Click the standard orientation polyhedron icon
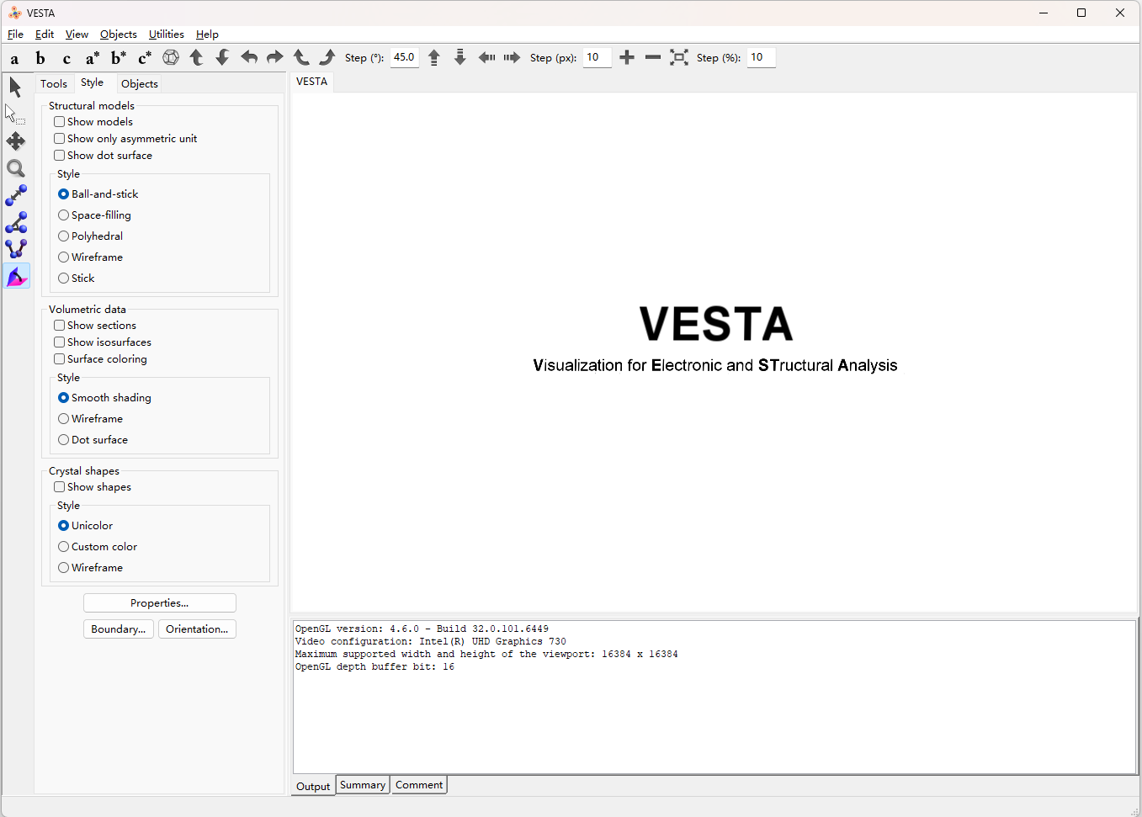 point(171,57)
